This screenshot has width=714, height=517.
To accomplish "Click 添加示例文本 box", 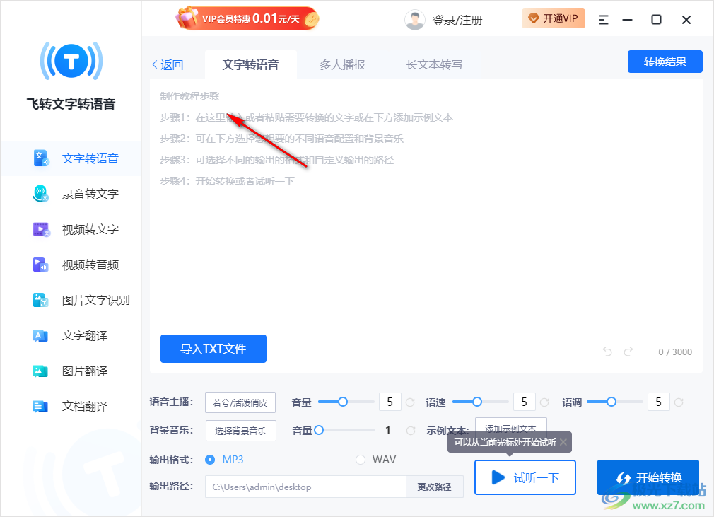I will [x=511, y=428].
